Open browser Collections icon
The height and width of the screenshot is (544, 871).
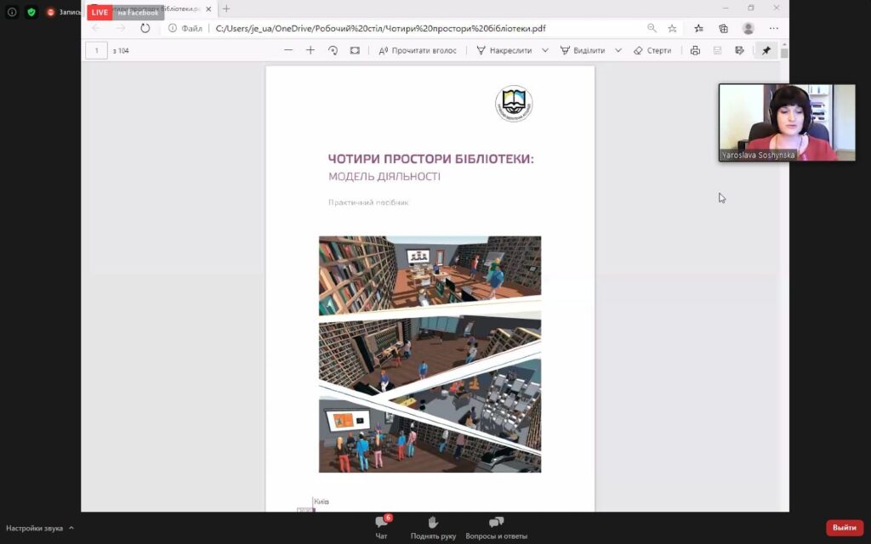(x=723, y=28)
